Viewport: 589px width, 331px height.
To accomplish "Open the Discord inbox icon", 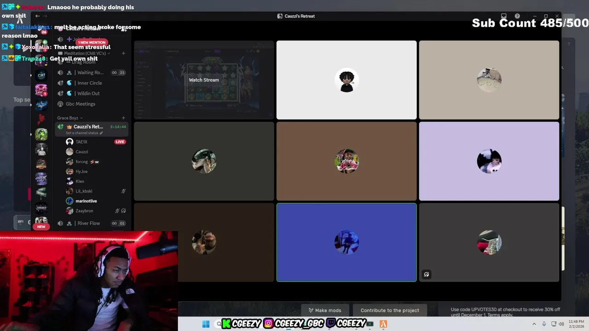I will (x=504, y=16).
